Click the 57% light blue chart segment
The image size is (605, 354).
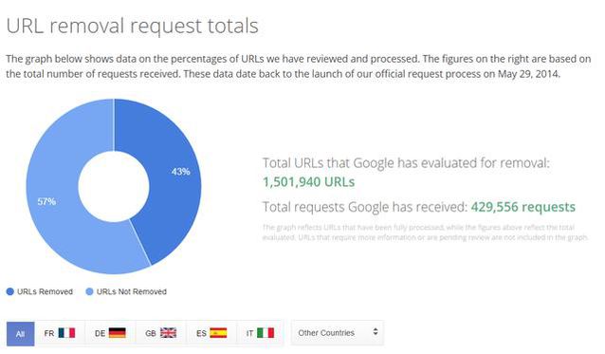pyautogui.click(x=54, y=209)
